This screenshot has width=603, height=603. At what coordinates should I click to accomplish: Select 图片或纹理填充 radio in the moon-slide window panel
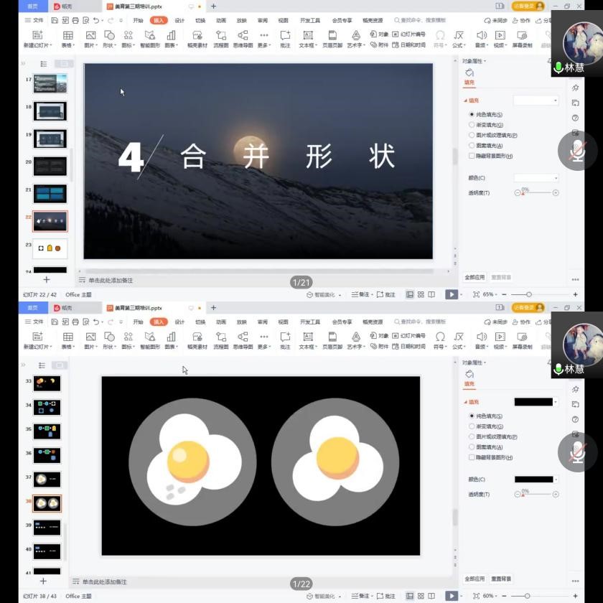[472, 135]
